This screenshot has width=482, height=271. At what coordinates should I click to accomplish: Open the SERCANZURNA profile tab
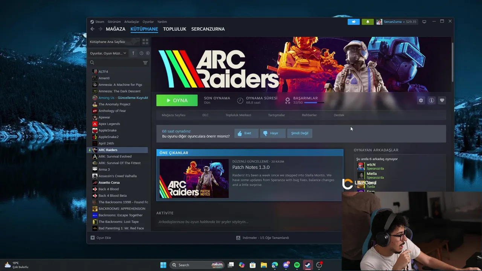(208, 29)
